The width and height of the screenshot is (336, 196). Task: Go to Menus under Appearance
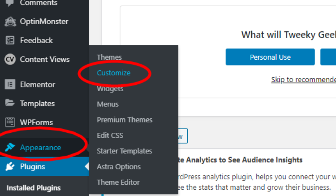(108, 104)
